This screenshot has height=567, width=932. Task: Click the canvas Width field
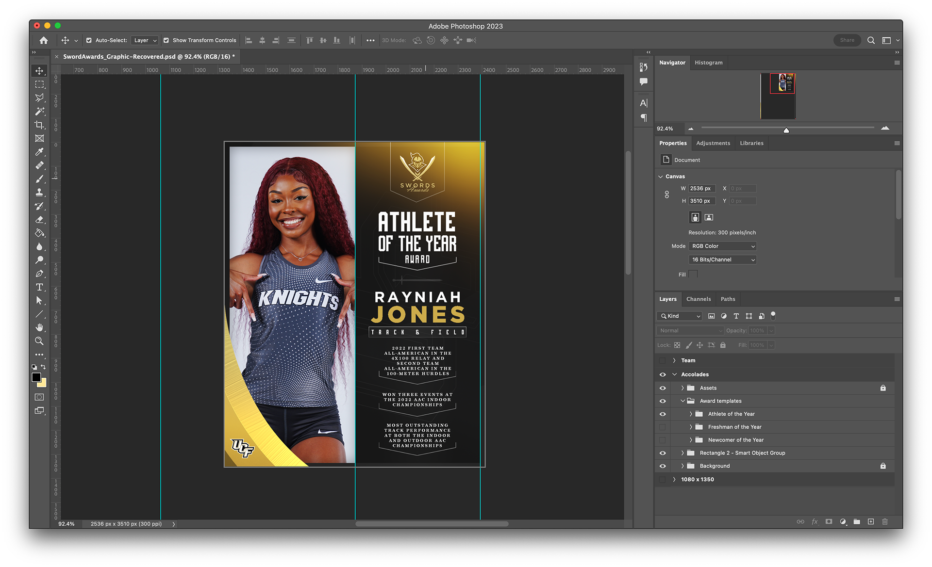click(x=701, y=189)
